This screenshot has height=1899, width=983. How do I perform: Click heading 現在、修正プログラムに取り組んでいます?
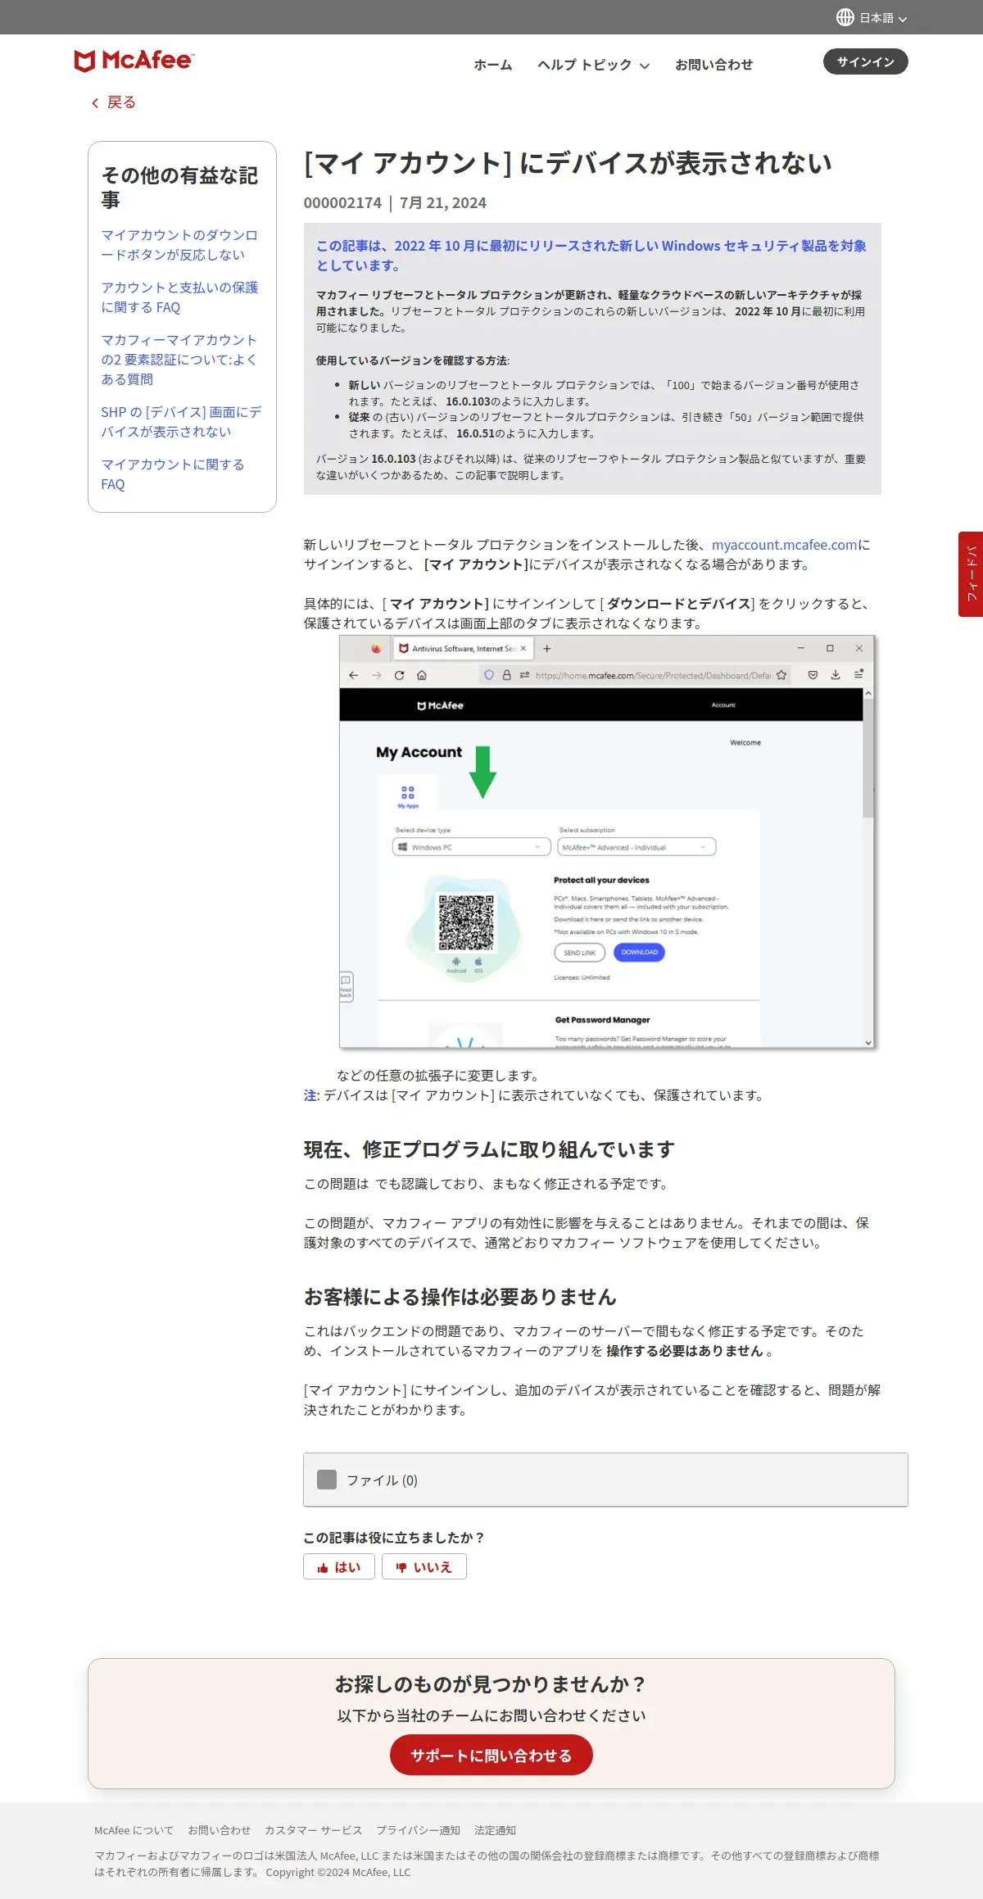pyautogui.click(x=489, y=1149)
